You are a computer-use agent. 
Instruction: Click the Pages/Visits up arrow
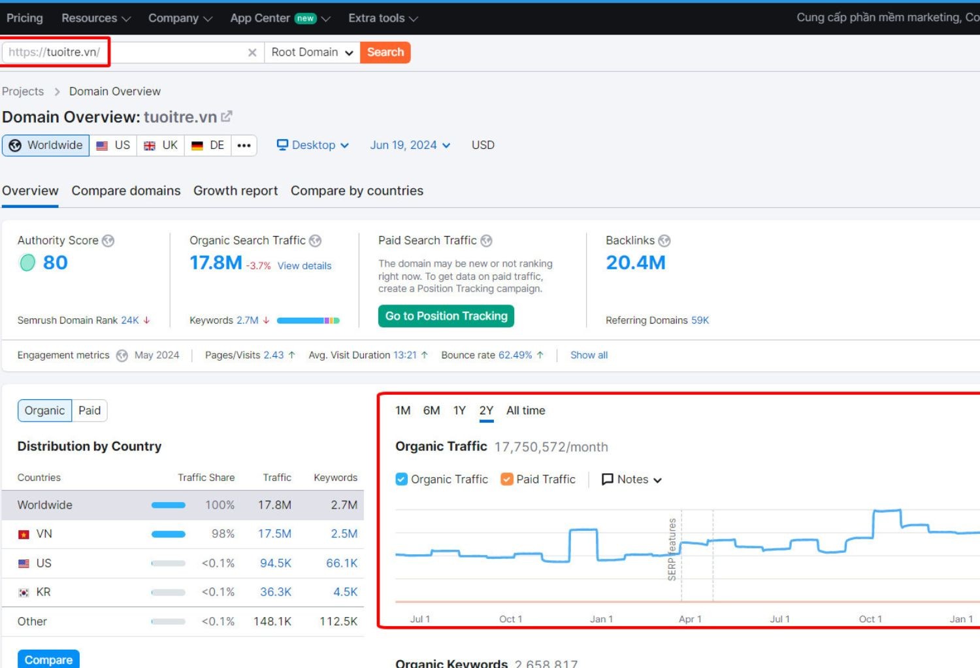tap(291, 355)
